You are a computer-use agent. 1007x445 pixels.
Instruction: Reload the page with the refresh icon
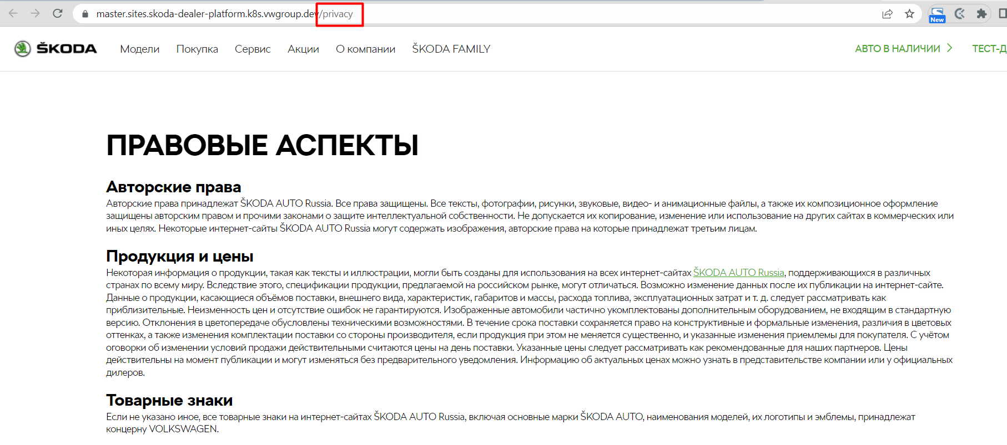point(57,13)
